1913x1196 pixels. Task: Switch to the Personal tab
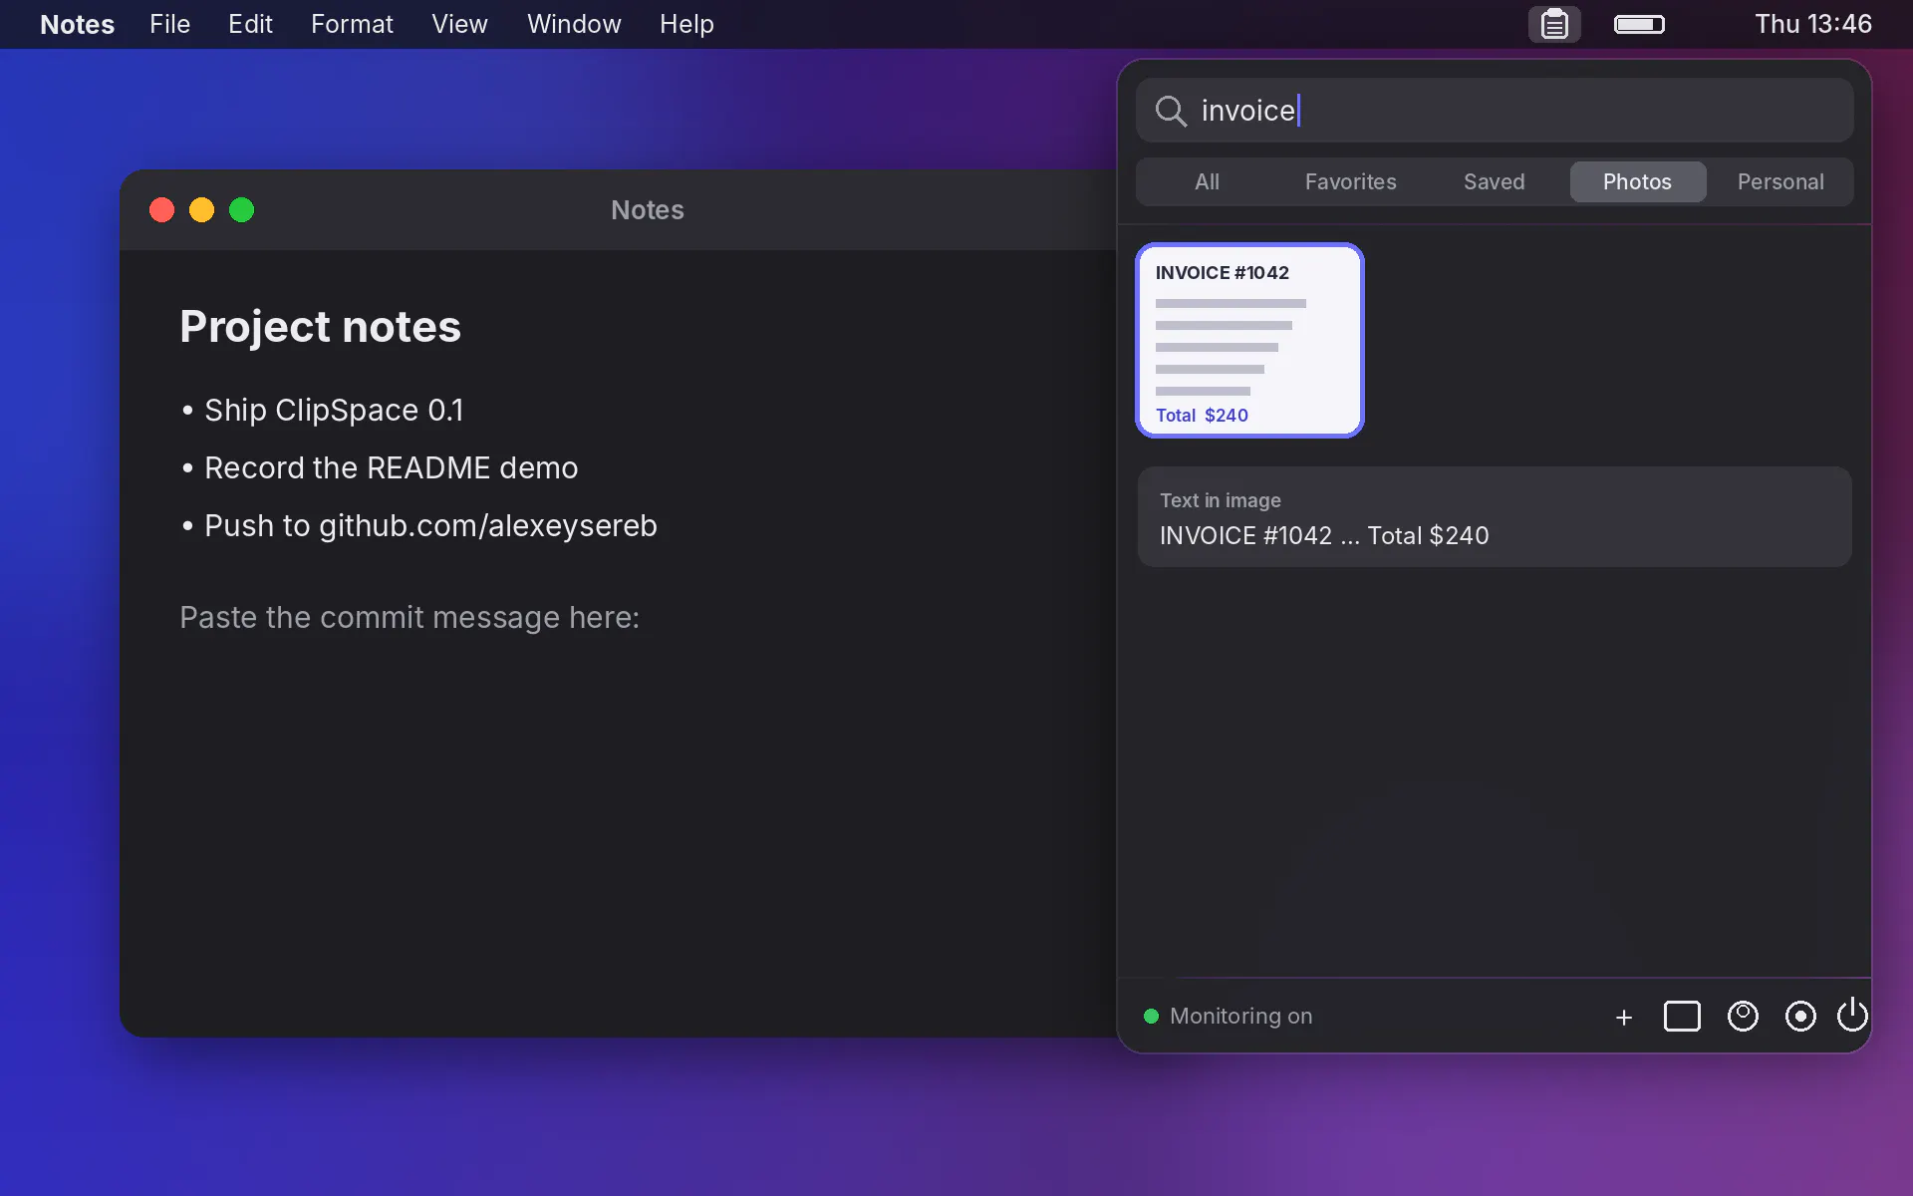point(1780,181)
